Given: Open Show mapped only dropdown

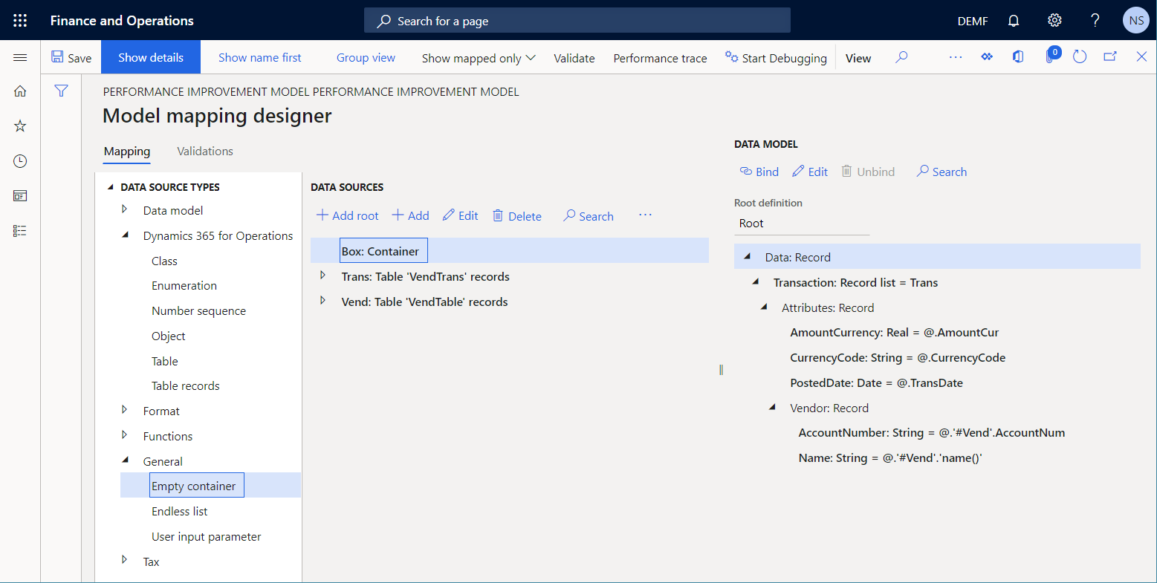Looking at the screenshot, I should [479, 58].
